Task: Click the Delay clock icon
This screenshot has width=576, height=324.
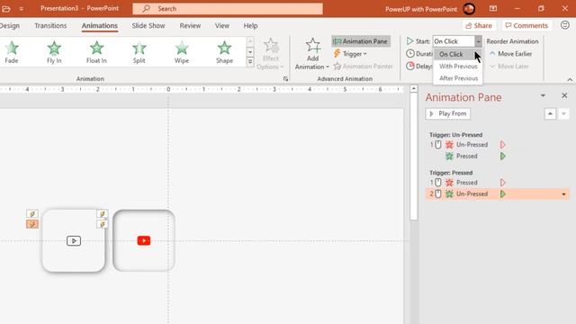Action: [410, 66]
